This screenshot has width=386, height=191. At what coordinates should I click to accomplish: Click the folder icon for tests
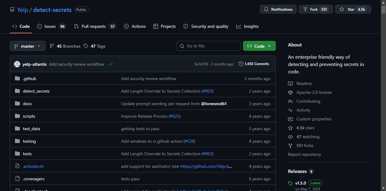(x=17, y=154)
